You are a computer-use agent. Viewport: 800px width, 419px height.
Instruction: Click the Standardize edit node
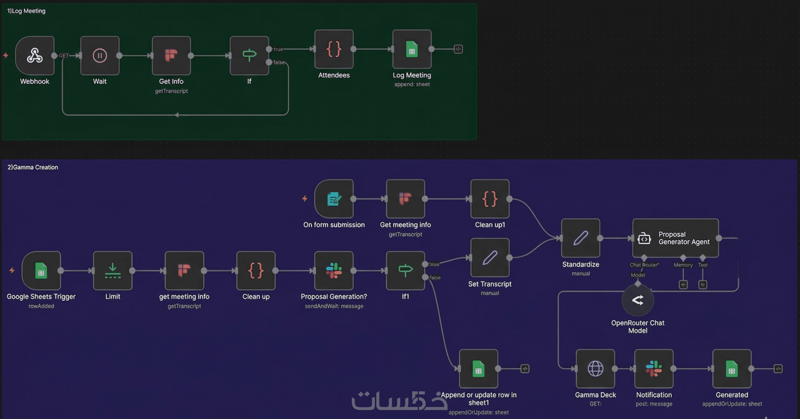(x=580, y=238)
